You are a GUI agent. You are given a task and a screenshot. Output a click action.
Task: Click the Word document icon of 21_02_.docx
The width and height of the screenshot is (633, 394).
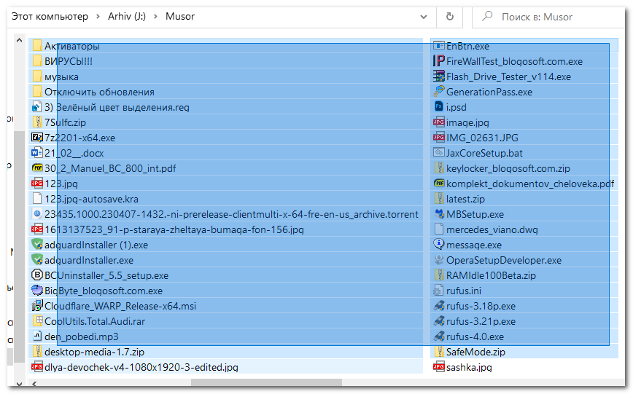point(37,153)
